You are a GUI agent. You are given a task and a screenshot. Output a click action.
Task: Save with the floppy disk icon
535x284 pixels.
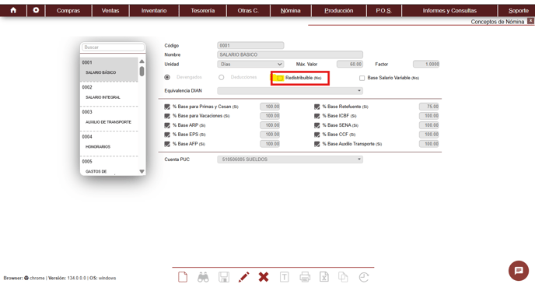[224, 277]
